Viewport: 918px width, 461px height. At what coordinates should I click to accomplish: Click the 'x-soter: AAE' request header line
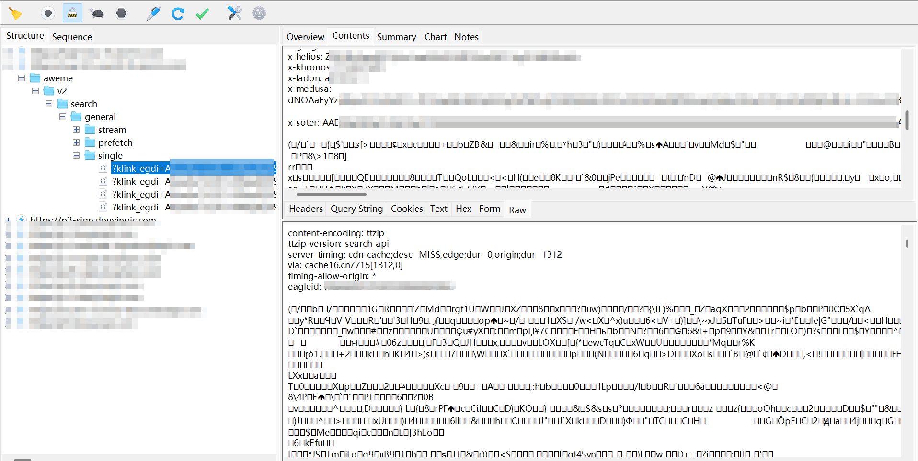tap(594, 123)
